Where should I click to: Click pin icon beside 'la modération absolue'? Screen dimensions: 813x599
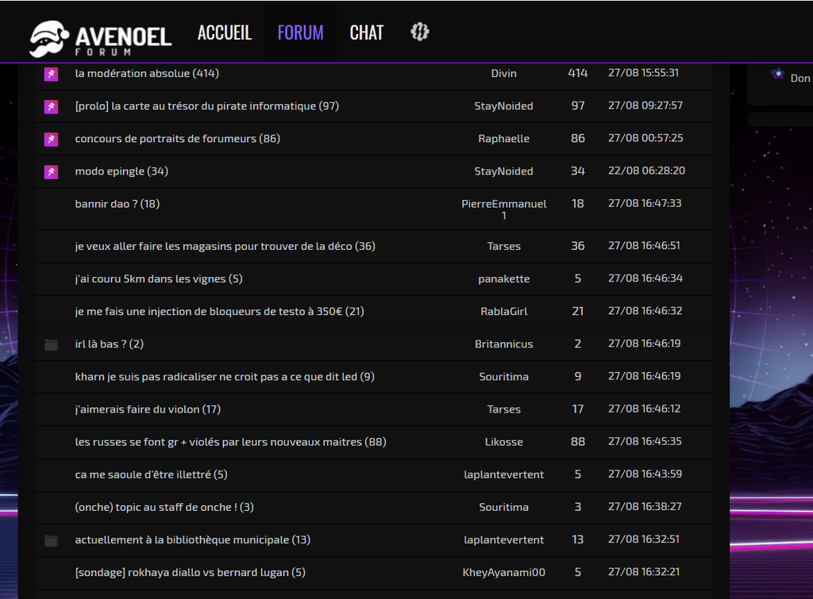(x=51, y=74)
